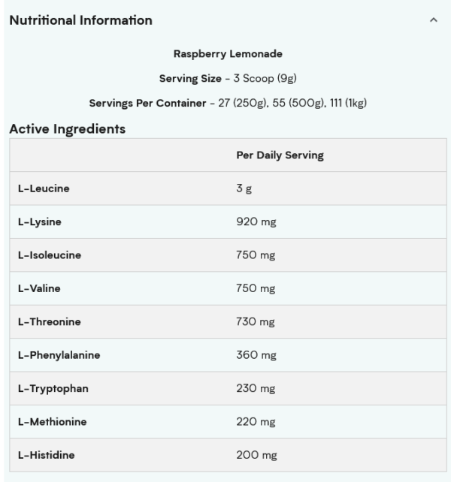451x482 pixels.
Task: Click Servings Per Container text
Action: (147, 103)
